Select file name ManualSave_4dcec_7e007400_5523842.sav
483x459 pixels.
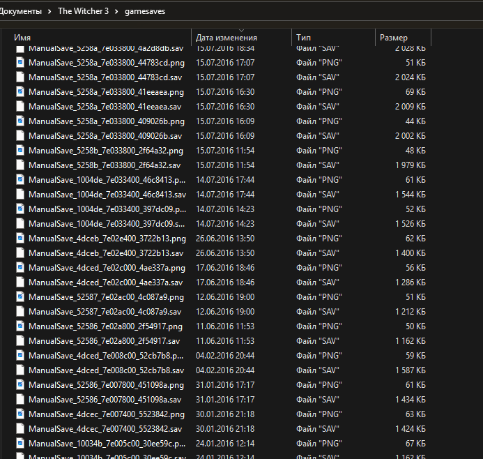pyautogui.click(x=105, y=429)
